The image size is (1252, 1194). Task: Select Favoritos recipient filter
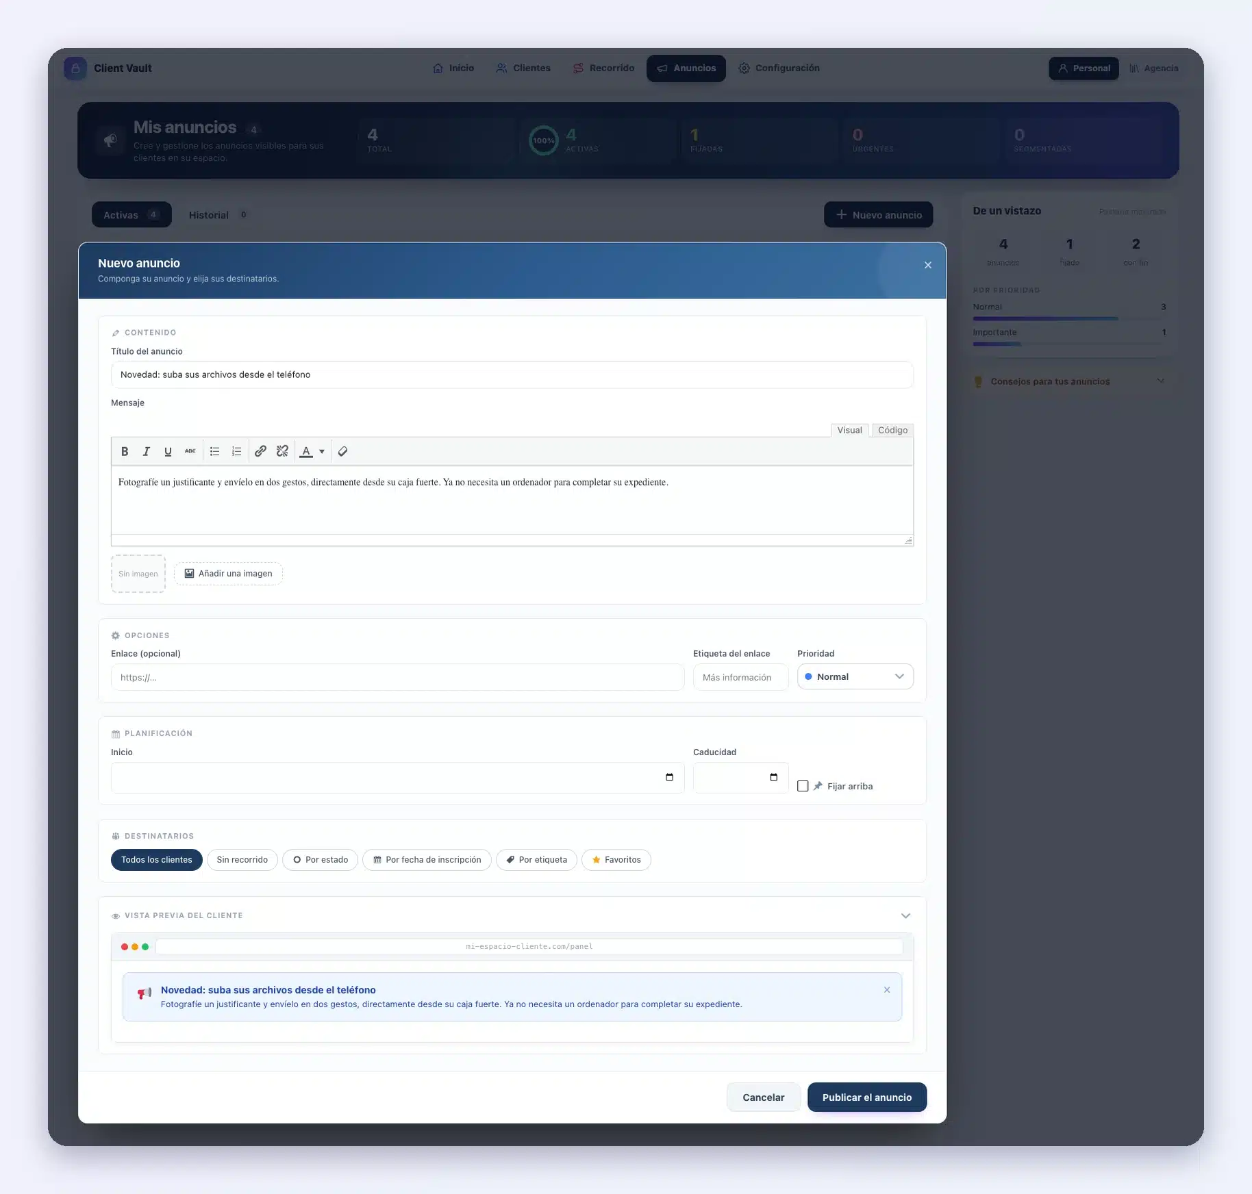(x=616, y=860)
